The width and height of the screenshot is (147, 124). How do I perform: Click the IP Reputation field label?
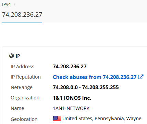coord(26,77)
